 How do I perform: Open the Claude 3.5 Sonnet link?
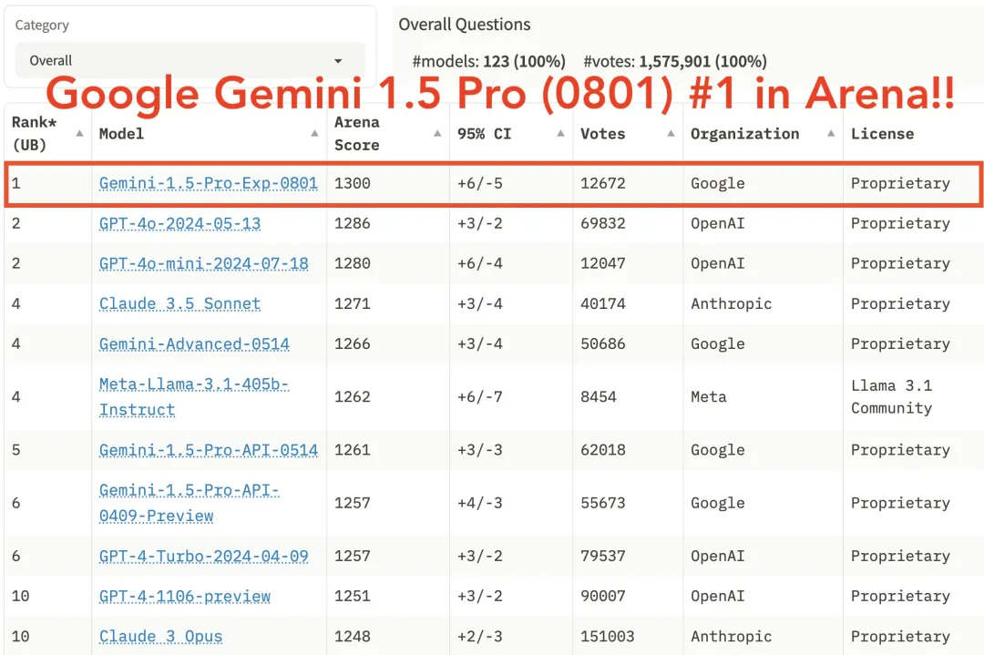click(x=179, y=303)
